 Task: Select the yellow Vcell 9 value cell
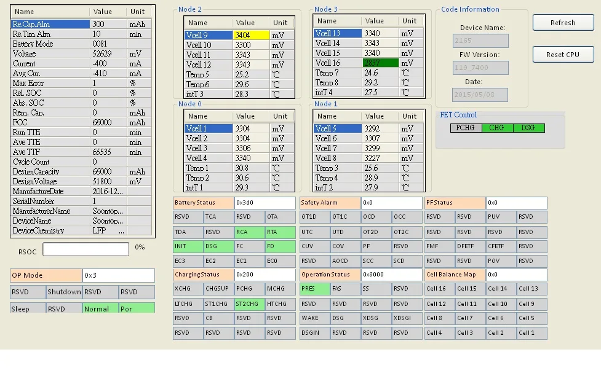coord(251,36)
